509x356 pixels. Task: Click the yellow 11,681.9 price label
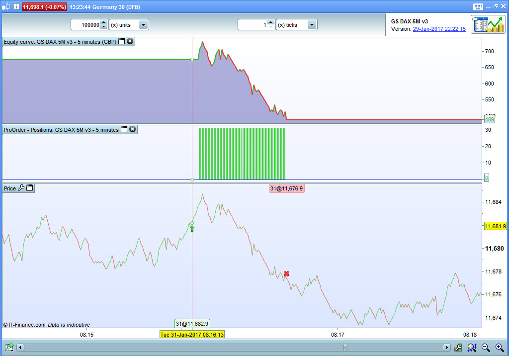coord(496,226)
